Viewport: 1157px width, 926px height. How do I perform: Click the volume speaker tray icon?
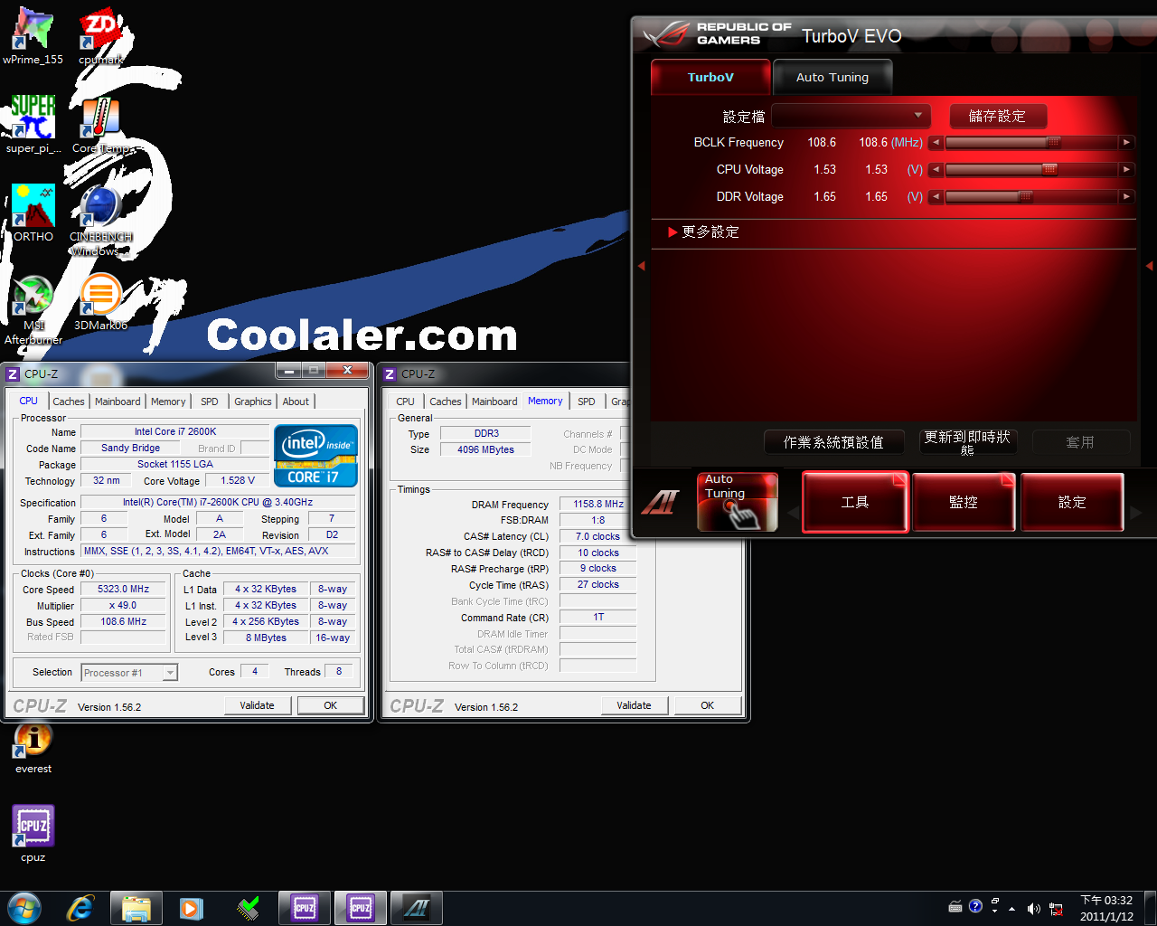(x=1034, y=908)
